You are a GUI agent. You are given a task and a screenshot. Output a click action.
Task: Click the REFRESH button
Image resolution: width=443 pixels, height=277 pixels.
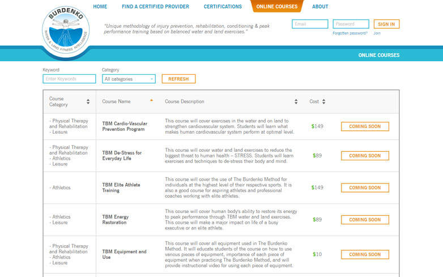click(x=178, y=79)
